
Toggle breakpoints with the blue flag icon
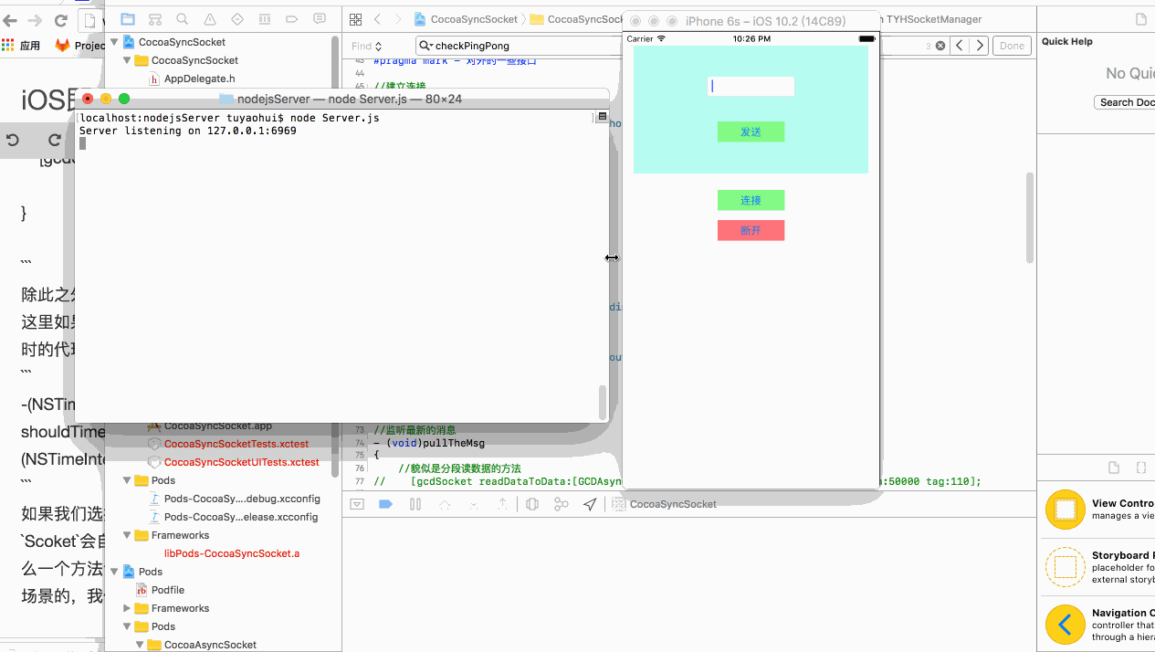[385, 504]
